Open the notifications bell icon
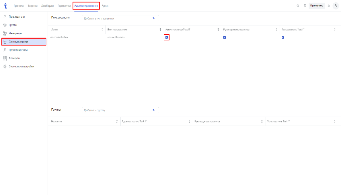This screenshot has width=341, height=195. click(329, 6)
